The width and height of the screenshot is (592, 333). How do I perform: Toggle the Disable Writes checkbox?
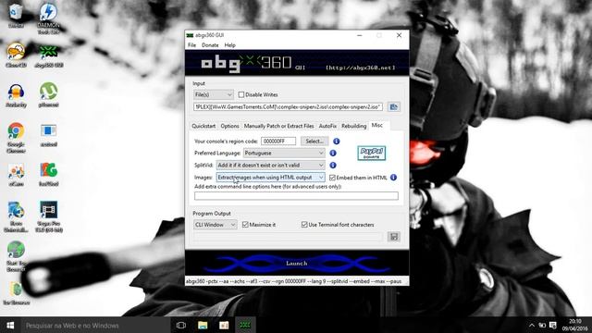[241, 94]
